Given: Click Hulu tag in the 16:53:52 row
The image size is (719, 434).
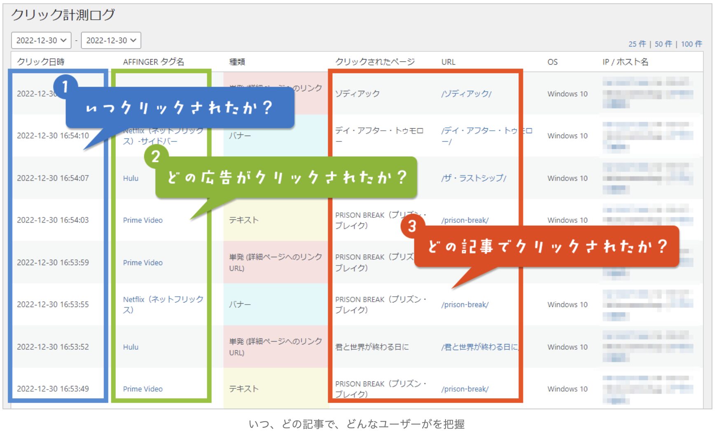Looking at the screenshot, I should (131, 347).
